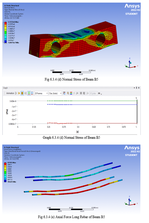
Task: Go to next animation frame
Action: (25, 93)
